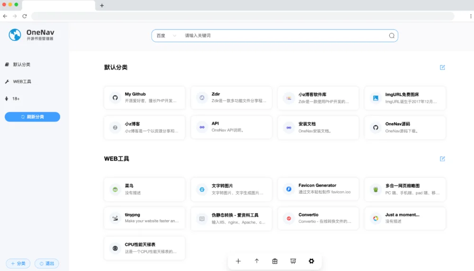Click the search magnifier icon
This screenshot has width=474, height=271.
392,36
